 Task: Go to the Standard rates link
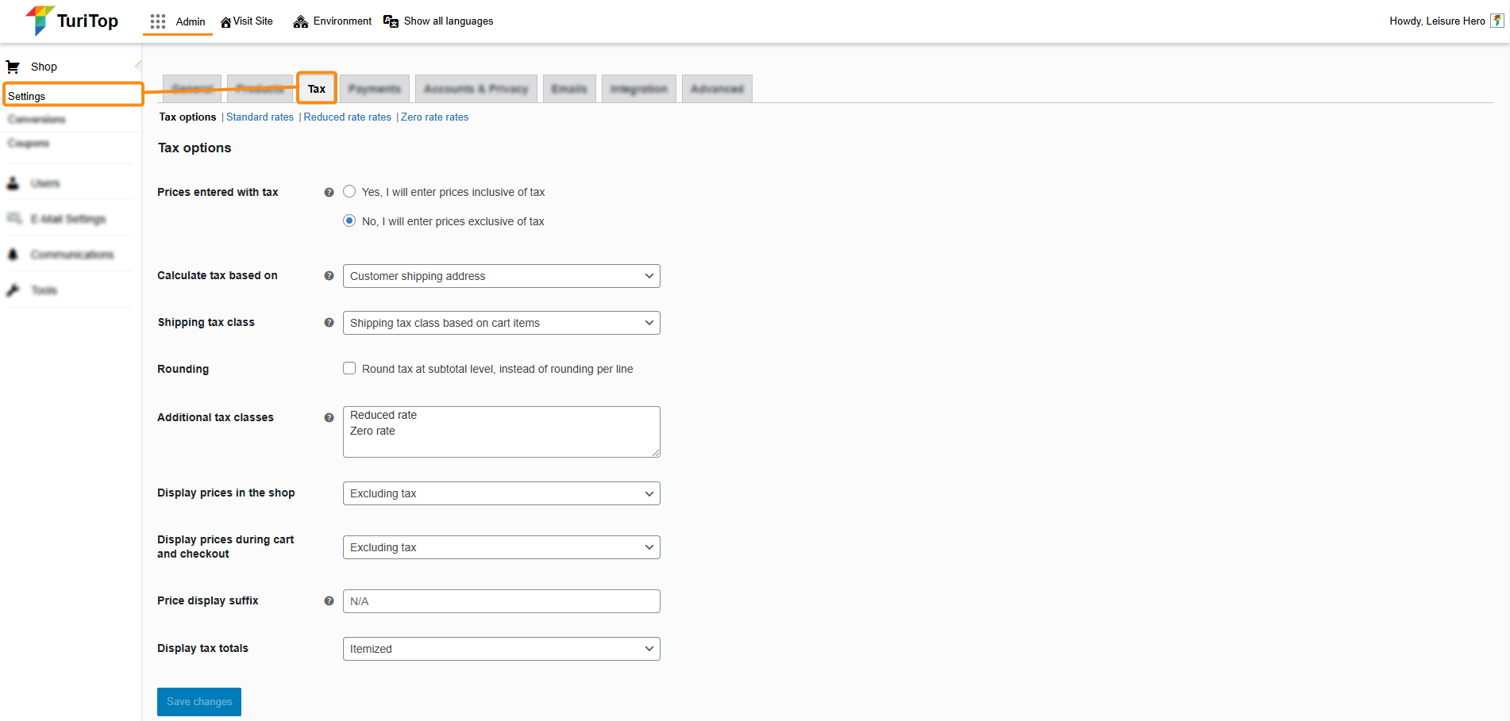click(x=260, y=117)
